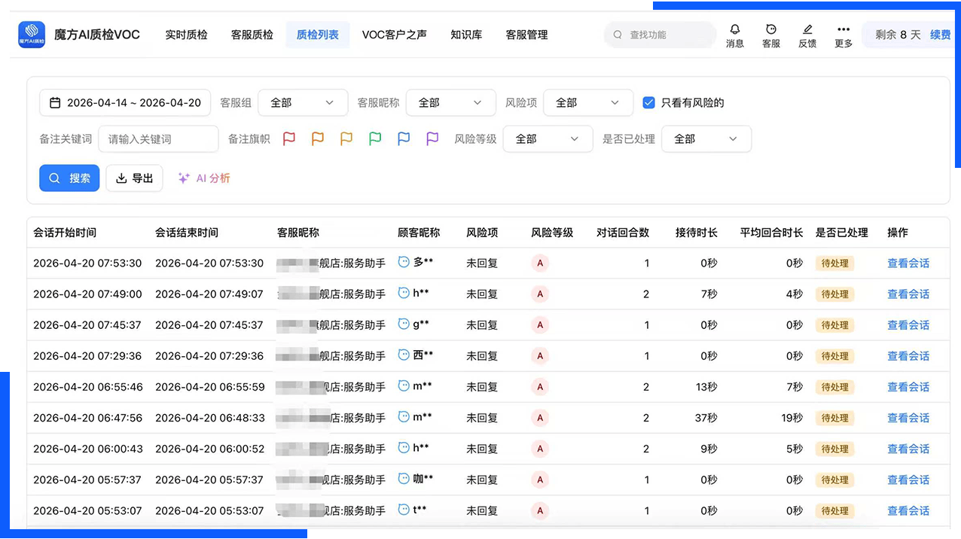Uncheck the 只看有风险的 checkbox
Screen dimensions: 961x539
[x=648, y=102]
